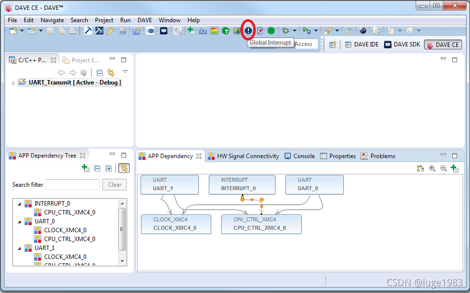470x293 pixels.
Task: Open the Window menu
Action: 170,20
